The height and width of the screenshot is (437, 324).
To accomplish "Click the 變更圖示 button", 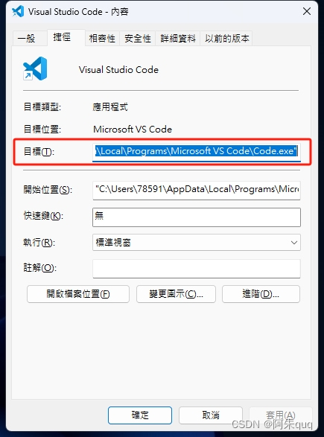I will click(176, 294).
